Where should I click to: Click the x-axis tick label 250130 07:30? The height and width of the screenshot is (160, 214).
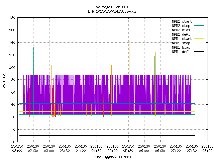coord(192,149)
